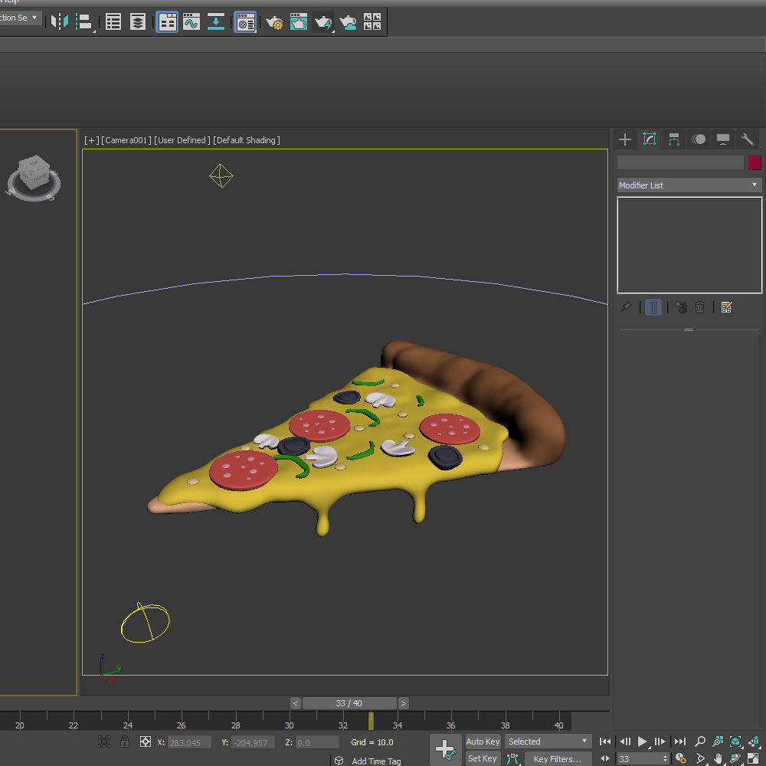The height and width of the screenshot is (766, 766).
Task: Expand the Selected key filter dropdown
Action: [548, 741]
